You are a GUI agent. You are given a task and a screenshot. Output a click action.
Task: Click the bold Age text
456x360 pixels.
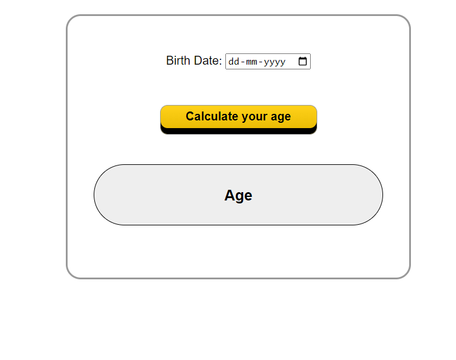pyautogui.click(x=238, y=196)
